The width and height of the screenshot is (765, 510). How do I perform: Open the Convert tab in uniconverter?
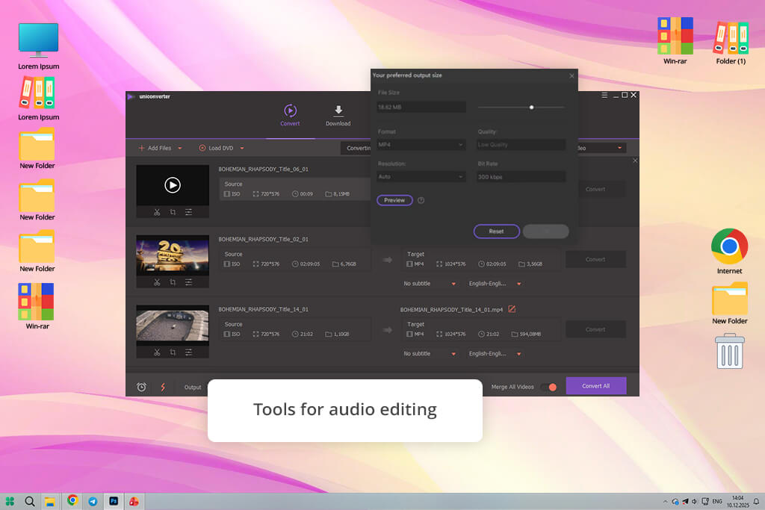[290, 115]
